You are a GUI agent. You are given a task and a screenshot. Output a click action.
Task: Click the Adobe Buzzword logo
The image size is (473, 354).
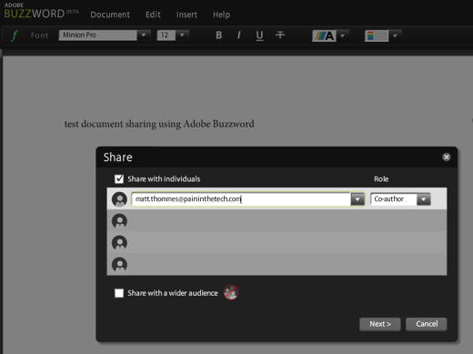42,11
